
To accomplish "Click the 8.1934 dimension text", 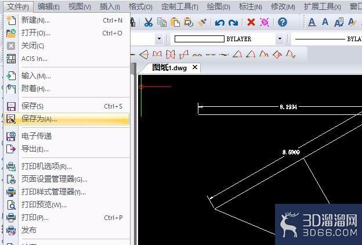I will point(288,107).
